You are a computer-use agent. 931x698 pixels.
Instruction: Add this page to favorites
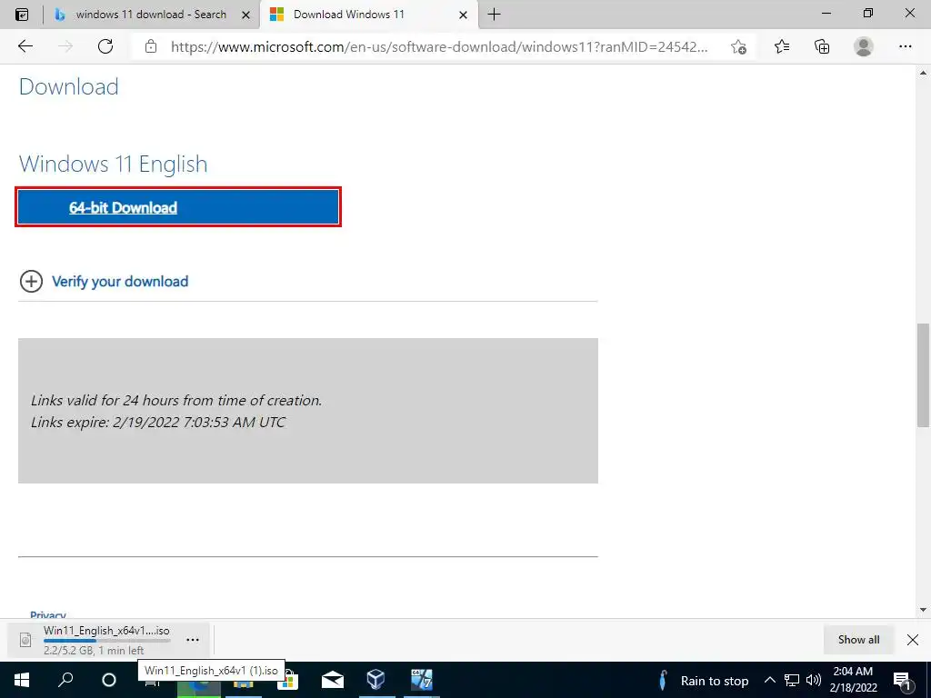738,47
